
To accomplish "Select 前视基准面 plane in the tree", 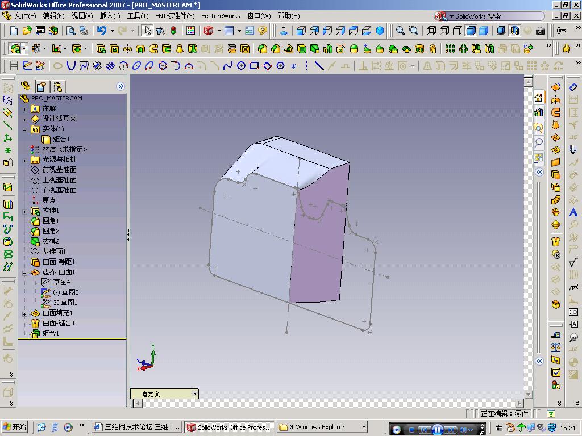I will (59, 169).
